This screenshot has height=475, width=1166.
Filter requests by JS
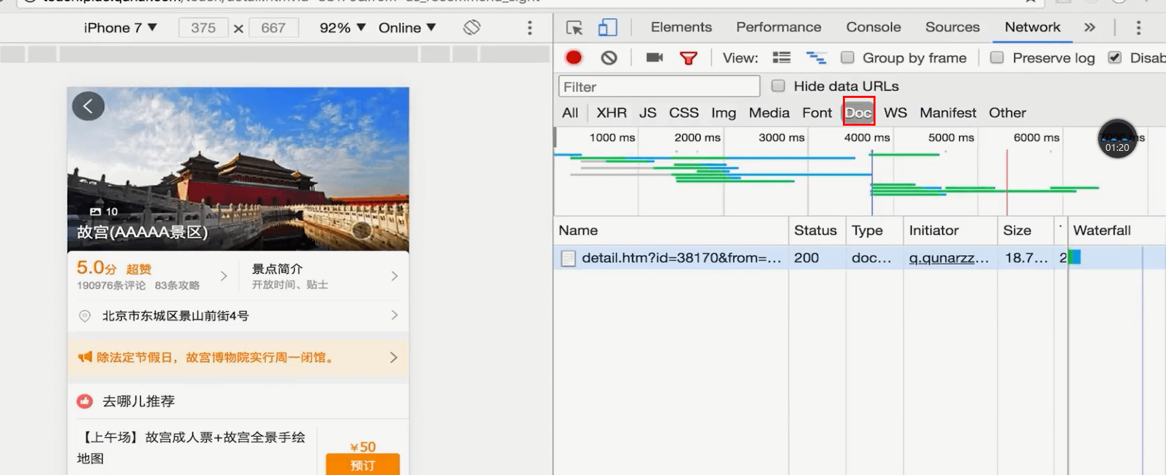[648, 113]
